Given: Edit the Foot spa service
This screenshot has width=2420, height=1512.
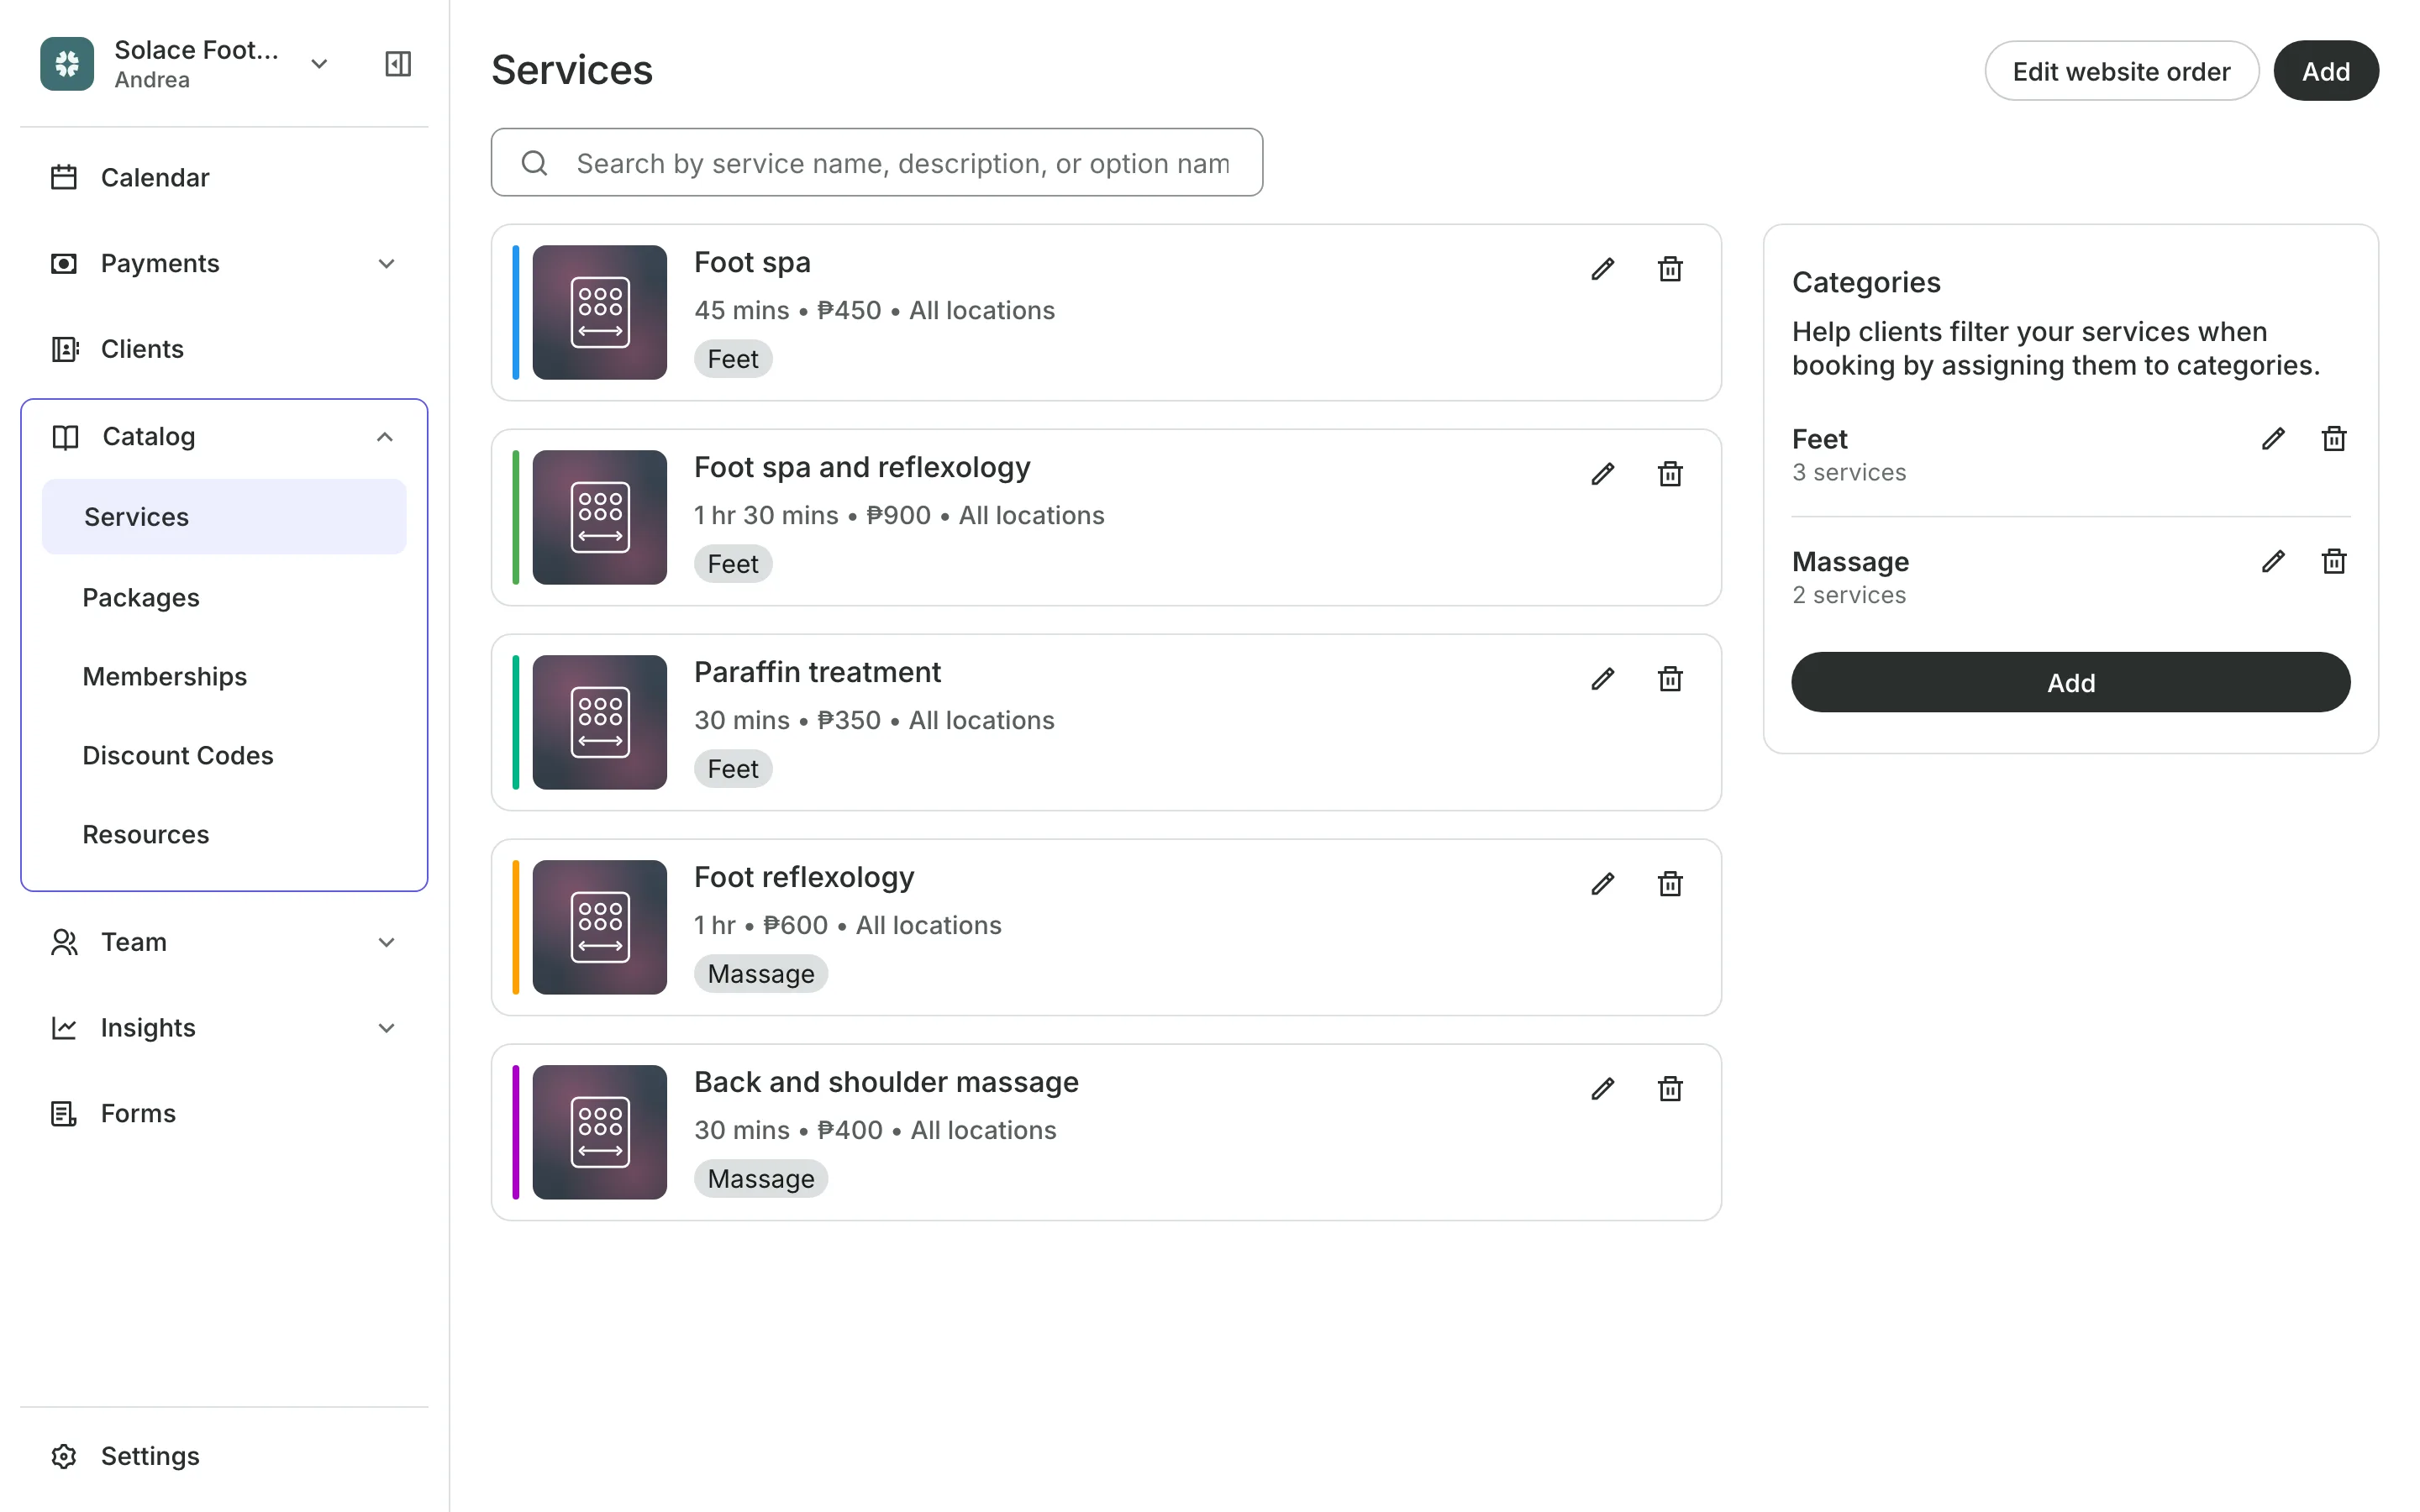Looking at the screenshot, I should click(x=1602, y=269).
